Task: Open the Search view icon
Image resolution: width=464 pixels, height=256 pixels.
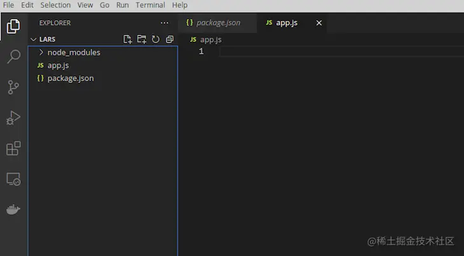Action: (13, 56)
